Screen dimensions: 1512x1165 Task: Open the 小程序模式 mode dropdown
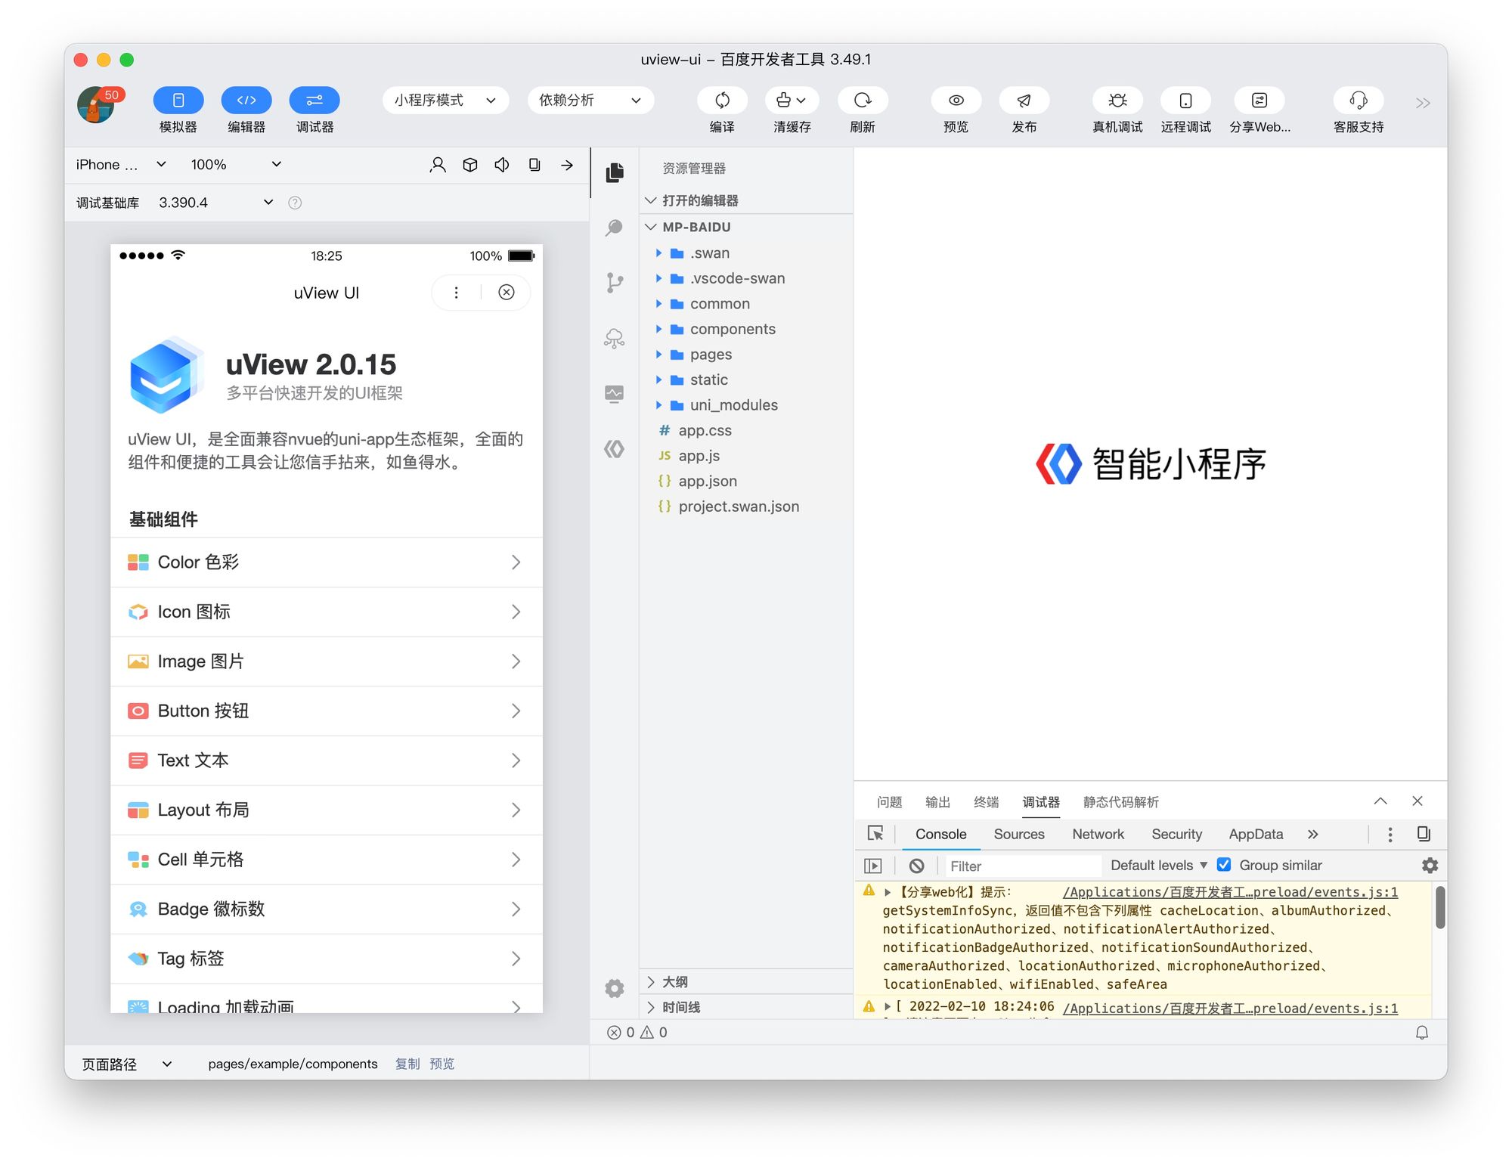click(445, 101)
